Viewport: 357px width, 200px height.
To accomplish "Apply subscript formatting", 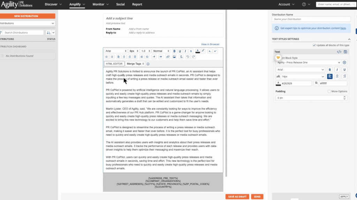I will tap(210, 51).
